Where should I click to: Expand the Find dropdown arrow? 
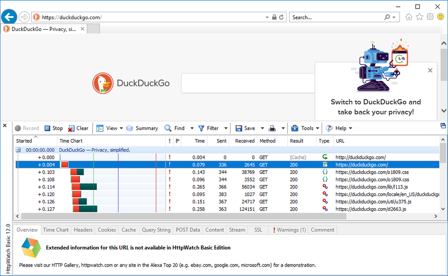(192, 128)
